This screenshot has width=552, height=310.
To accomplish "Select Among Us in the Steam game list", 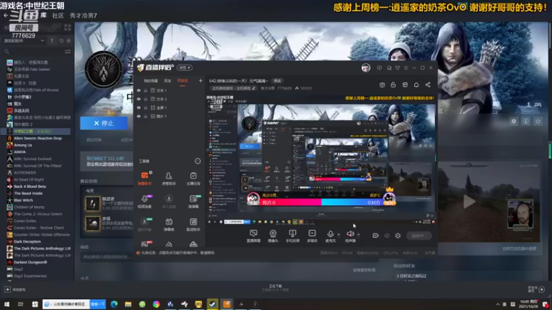I will [23, 145].
